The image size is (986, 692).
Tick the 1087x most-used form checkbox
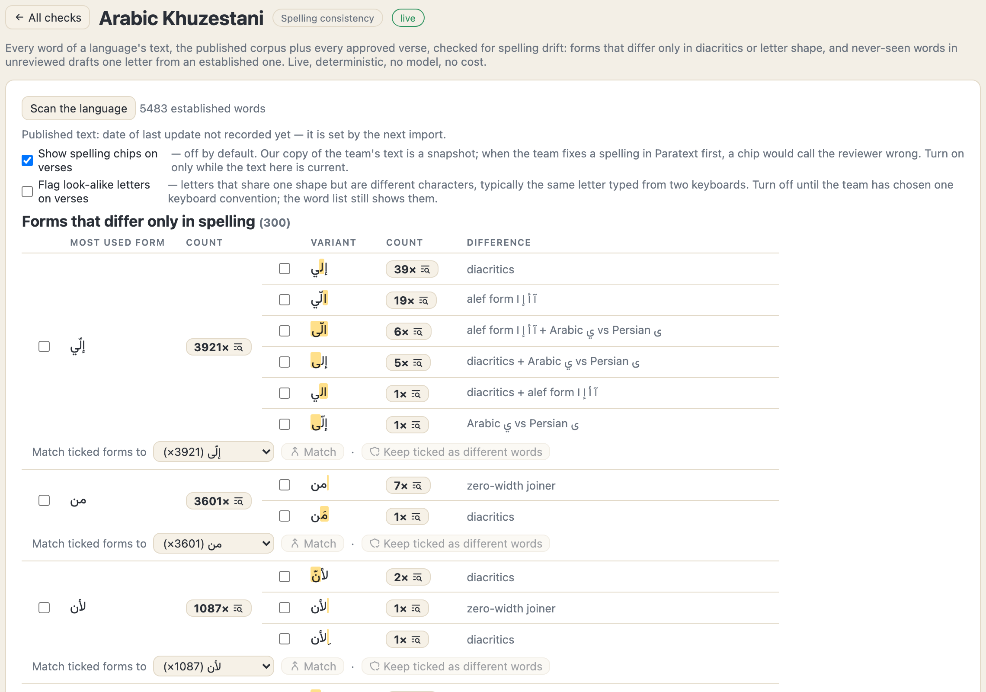pyautogui.click(x=44, y=608)
